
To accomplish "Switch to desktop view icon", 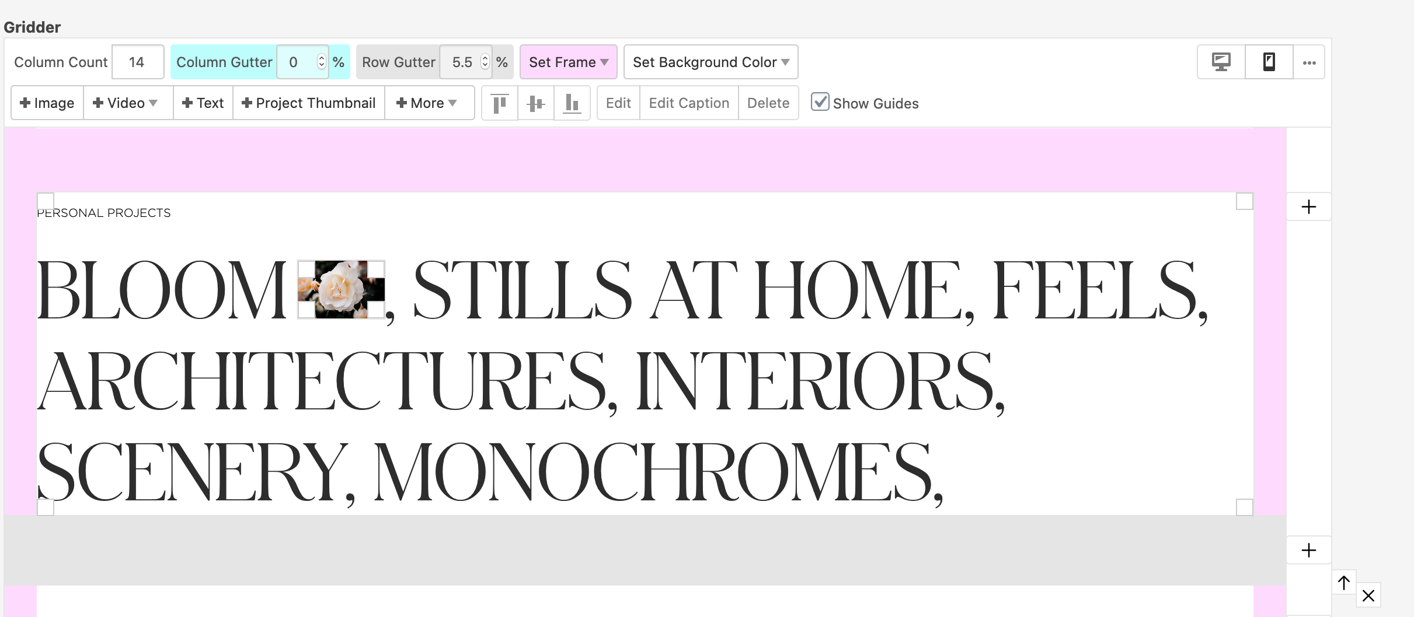I will pos(1221,62).
